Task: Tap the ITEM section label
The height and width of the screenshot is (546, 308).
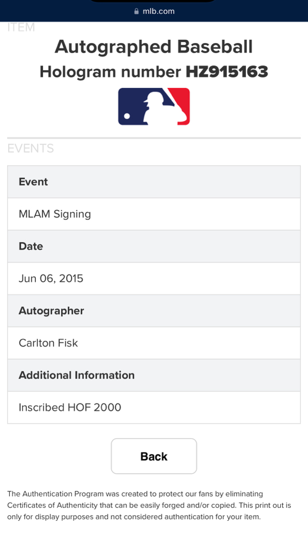Action: click(21, 28)
